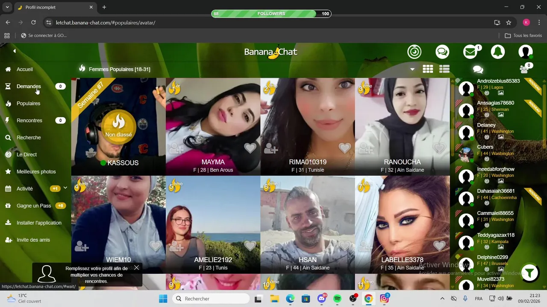Like RANOUCHA with the heart icon
This screenshot has width=547, height=307.
click(439, 148)
